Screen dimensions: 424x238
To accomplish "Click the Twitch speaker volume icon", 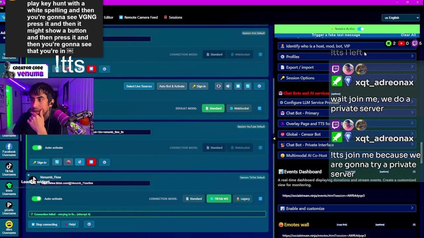I will (228, 86).
